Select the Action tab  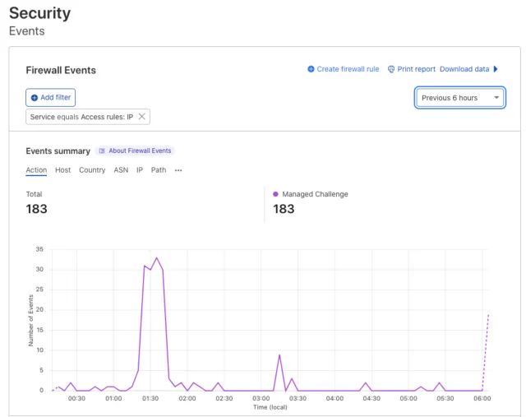[36, 170]
